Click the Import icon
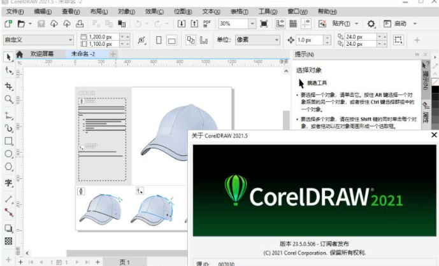The image size is (439, 266). [182, 24]
